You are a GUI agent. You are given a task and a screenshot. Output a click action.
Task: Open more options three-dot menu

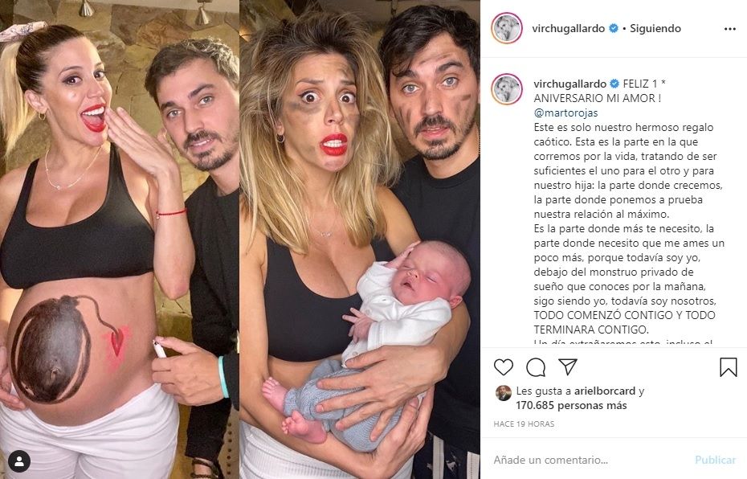(730, 29)
